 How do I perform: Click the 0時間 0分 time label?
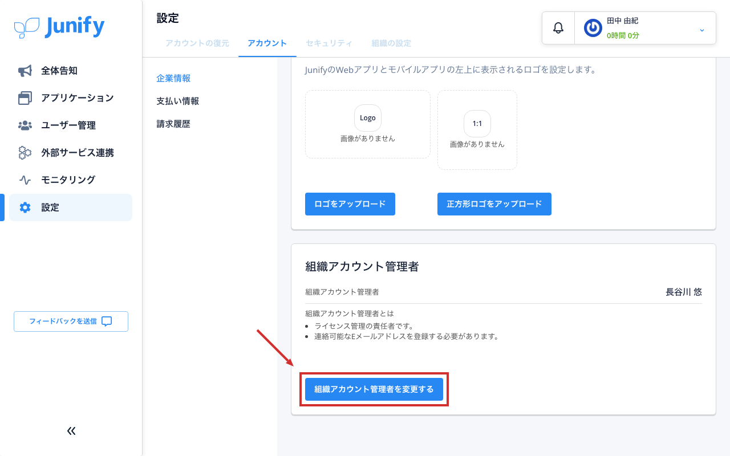[x=623, y=35]
